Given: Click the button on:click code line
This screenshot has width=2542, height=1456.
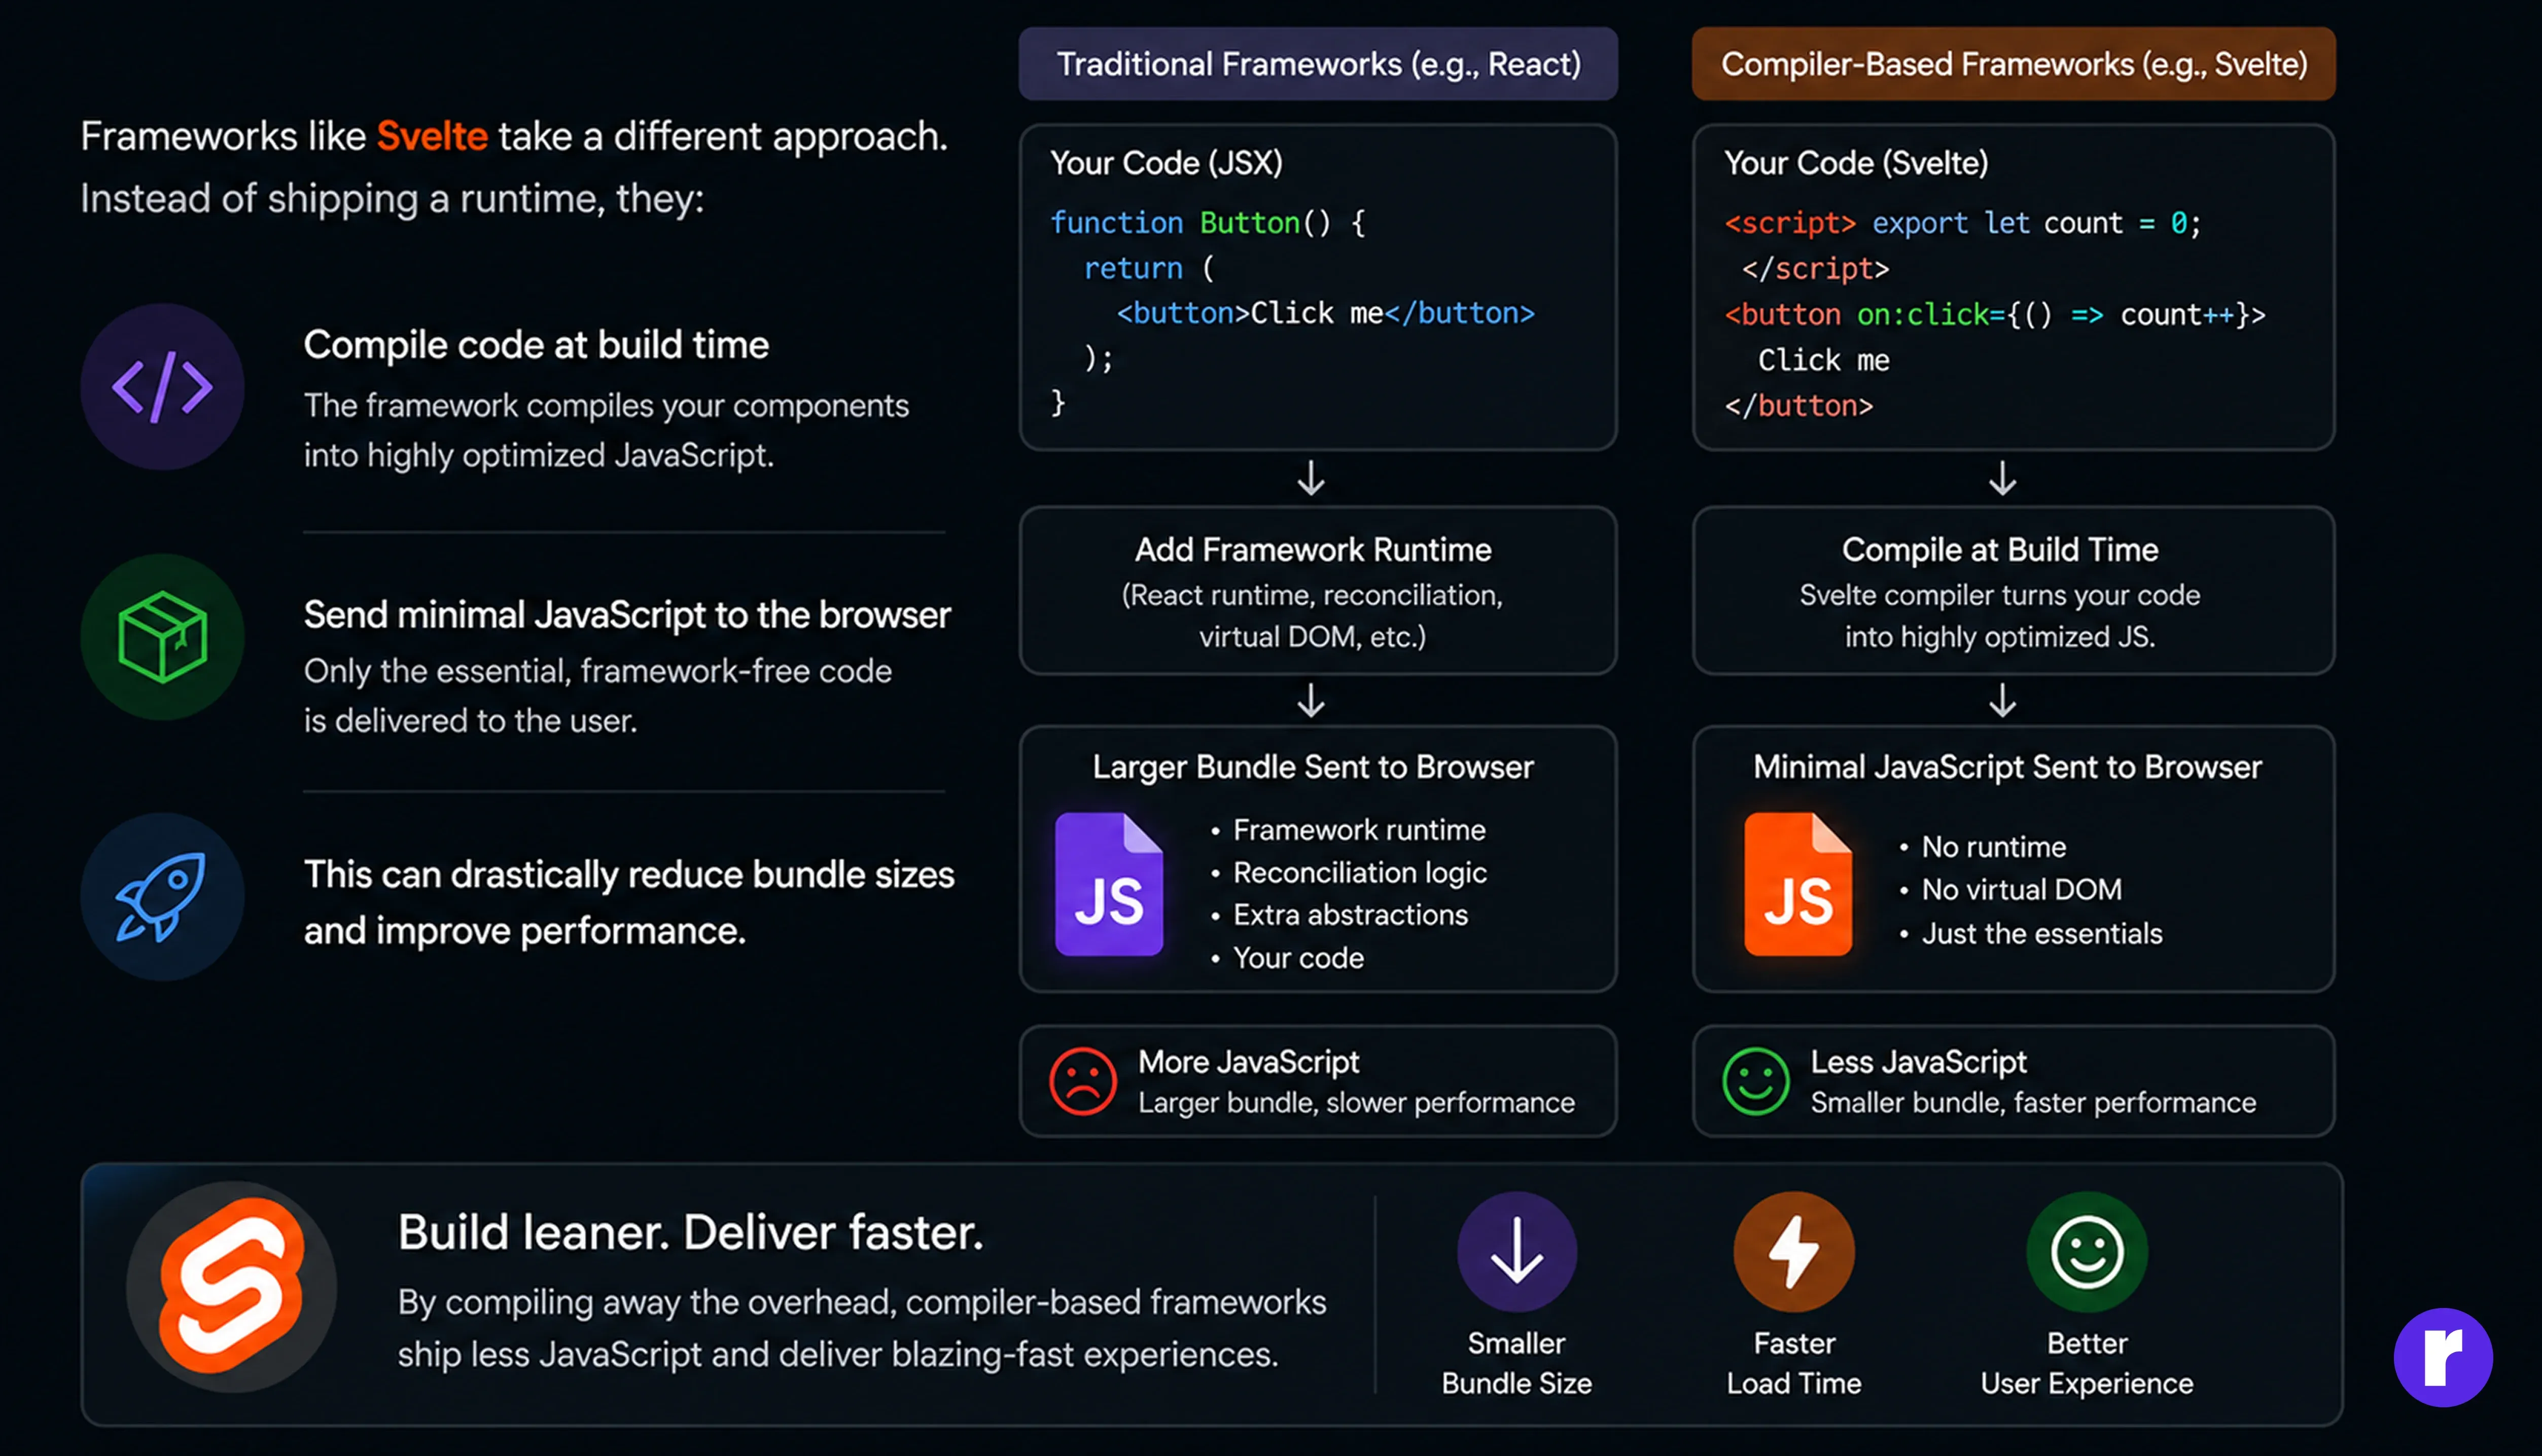Looking at the screenshot, I should click(1995, 314).
